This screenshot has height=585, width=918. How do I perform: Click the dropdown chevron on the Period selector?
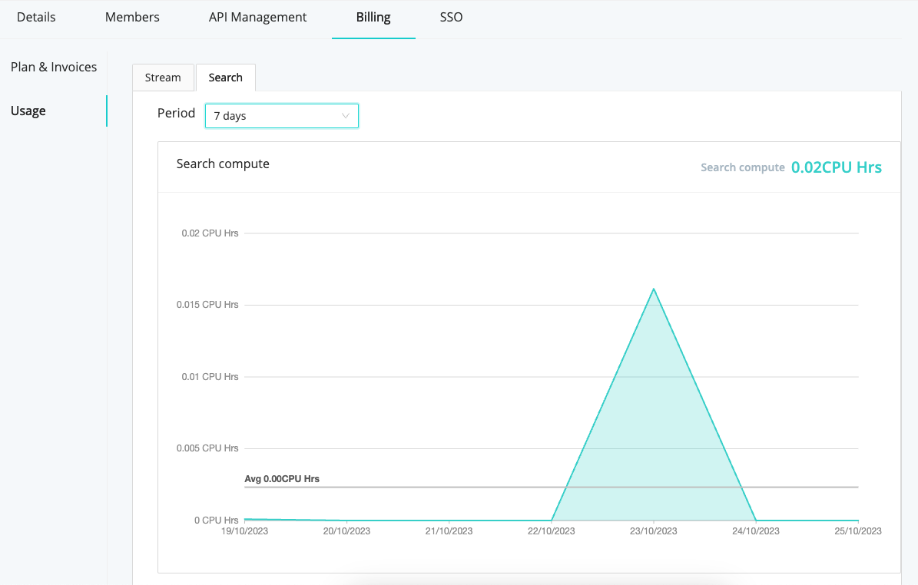pos(345,115)
